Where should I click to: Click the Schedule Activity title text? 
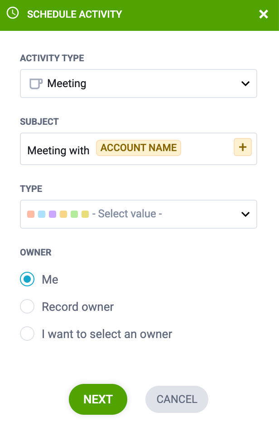click(74, 15)
